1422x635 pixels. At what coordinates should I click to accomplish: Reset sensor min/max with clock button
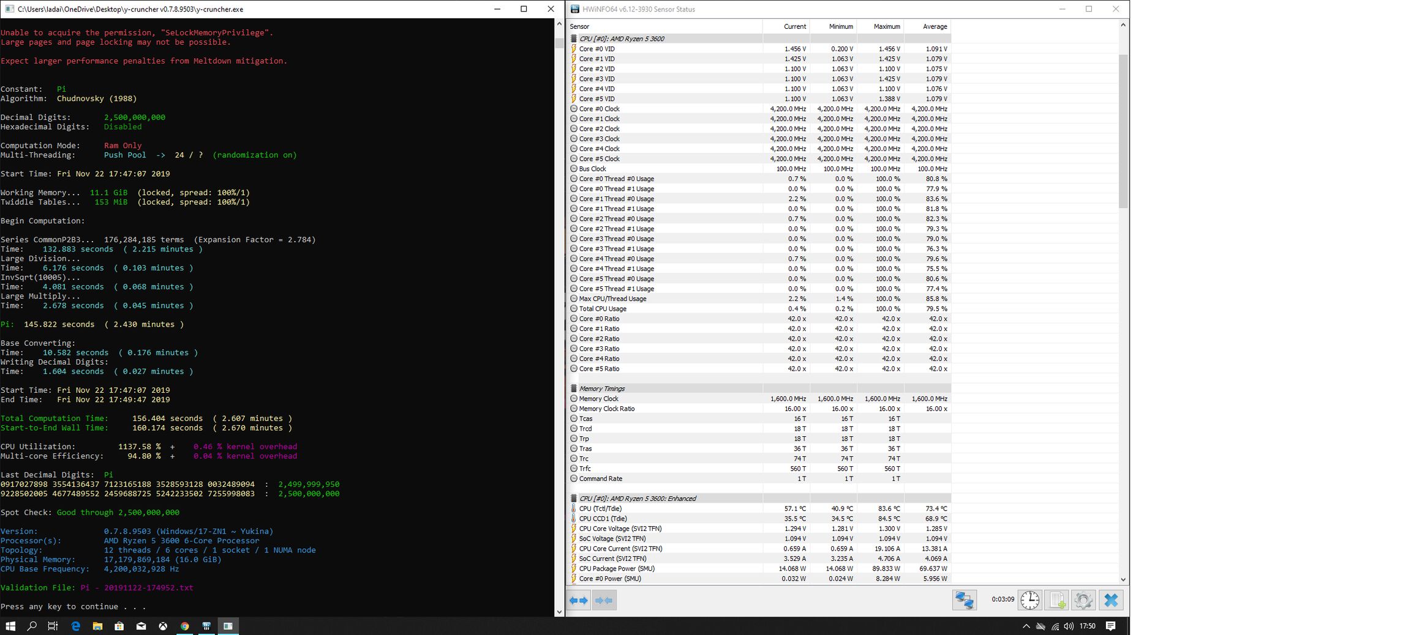click(x=1029, y=600)
